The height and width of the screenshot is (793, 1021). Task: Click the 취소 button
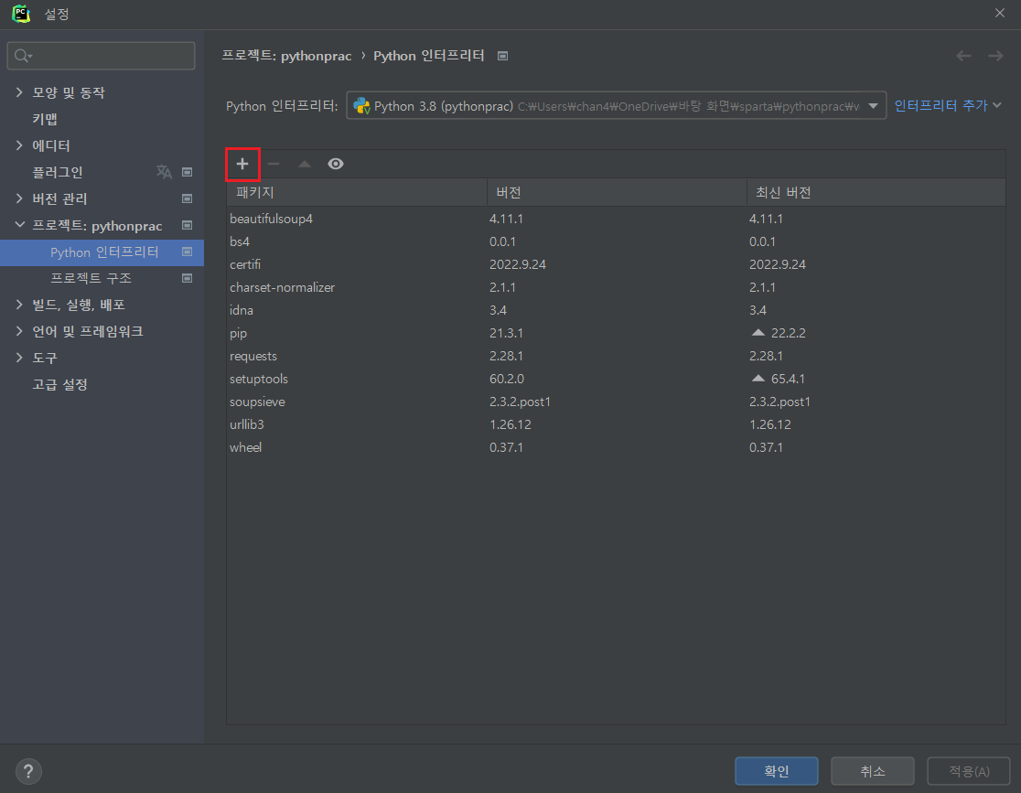pyautogui.click(x=873, y=772)
